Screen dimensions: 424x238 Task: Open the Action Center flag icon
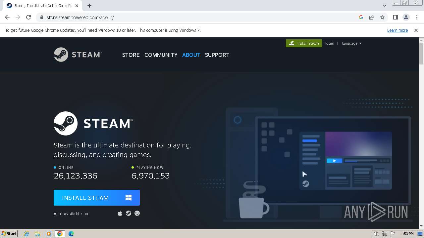point(392,234)
